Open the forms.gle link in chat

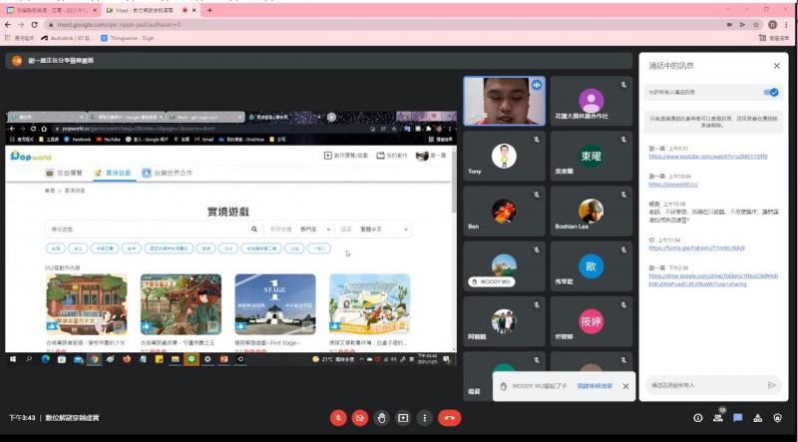(696, 248)
